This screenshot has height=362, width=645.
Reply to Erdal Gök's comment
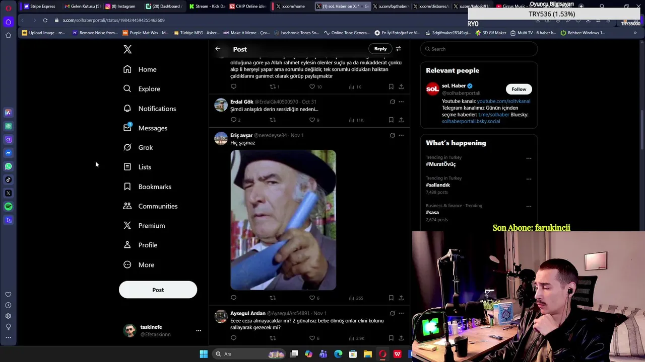(233, 120)
